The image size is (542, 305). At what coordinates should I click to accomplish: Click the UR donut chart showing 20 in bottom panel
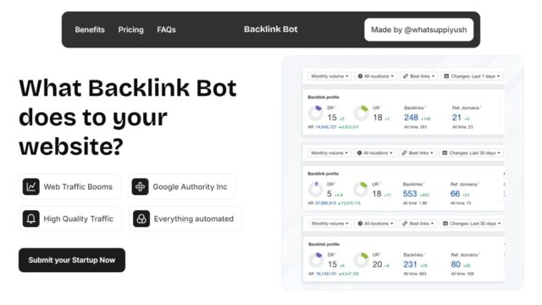(362, 260)
